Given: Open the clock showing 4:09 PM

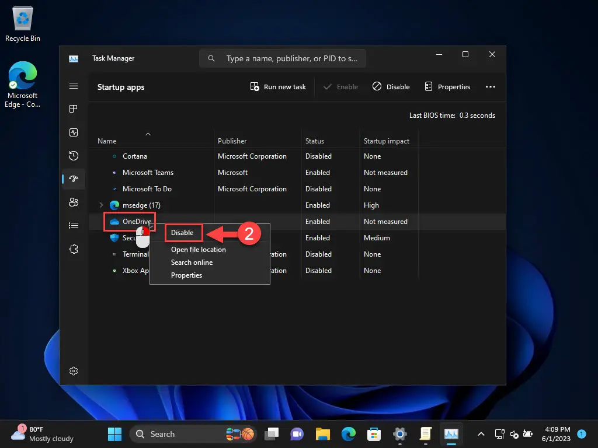Looking at the screenshot, I should 556,434.
